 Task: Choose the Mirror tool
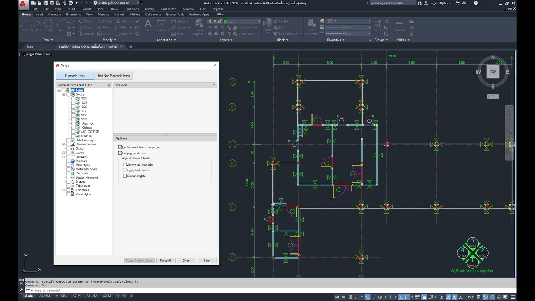[104, 28]
